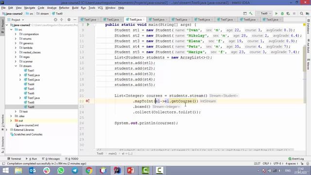Toggle read-only lock icon in status bar

pyautogui.click(x=302, y=163)
